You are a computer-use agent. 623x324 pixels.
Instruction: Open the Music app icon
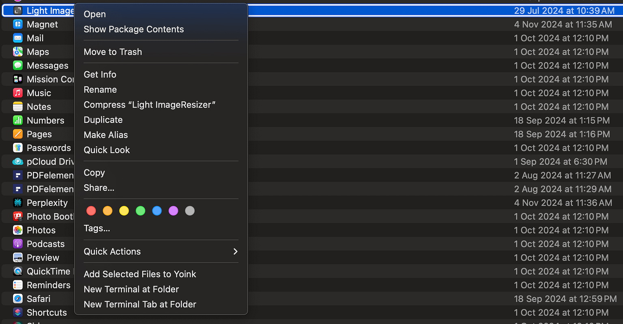18,93
